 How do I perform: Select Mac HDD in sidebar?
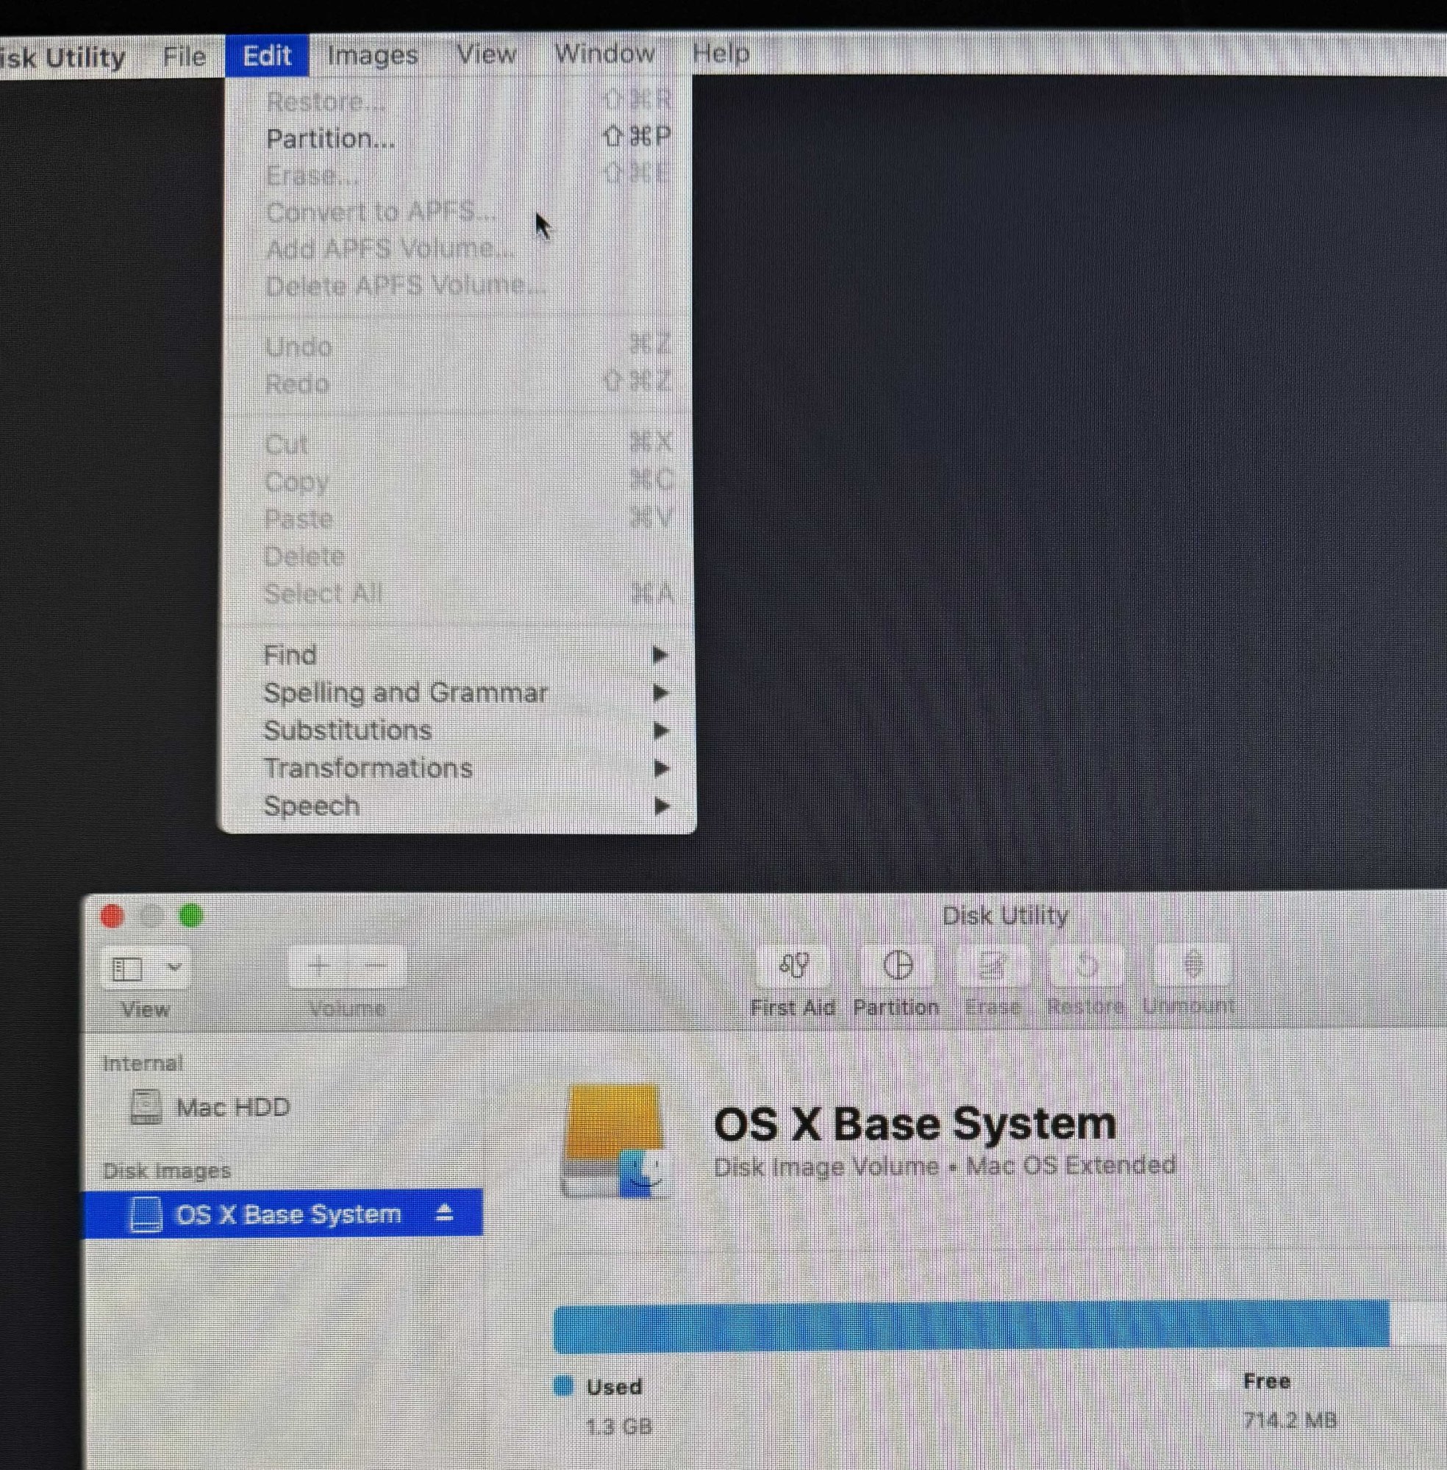tap(232, 1108)
